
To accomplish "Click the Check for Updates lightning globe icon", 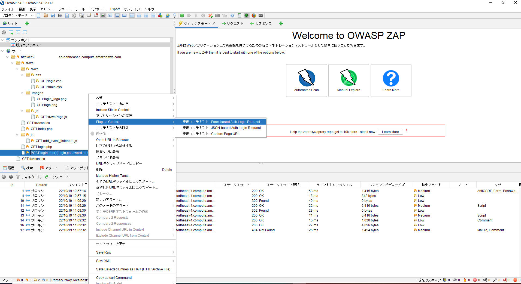I will coord(167,16).
